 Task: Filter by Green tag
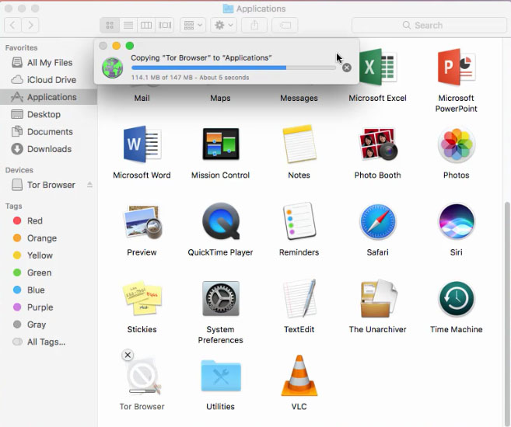coord(48,273)
